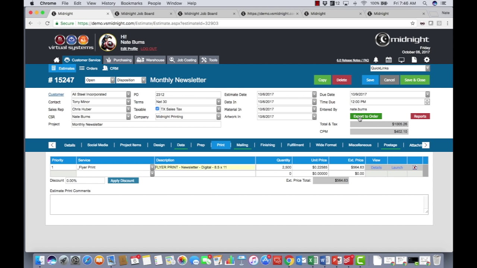The width and height of the screenshot is (477, 268).
Task: Bookmark this page with star icon
Action: click(413, 23)
